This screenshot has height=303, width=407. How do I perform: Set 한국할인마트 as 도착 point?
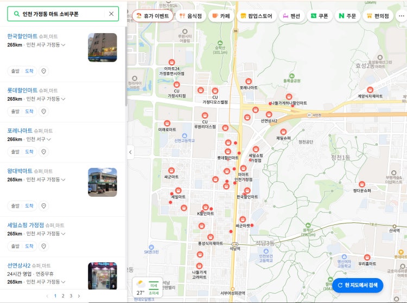click(29, 71)
